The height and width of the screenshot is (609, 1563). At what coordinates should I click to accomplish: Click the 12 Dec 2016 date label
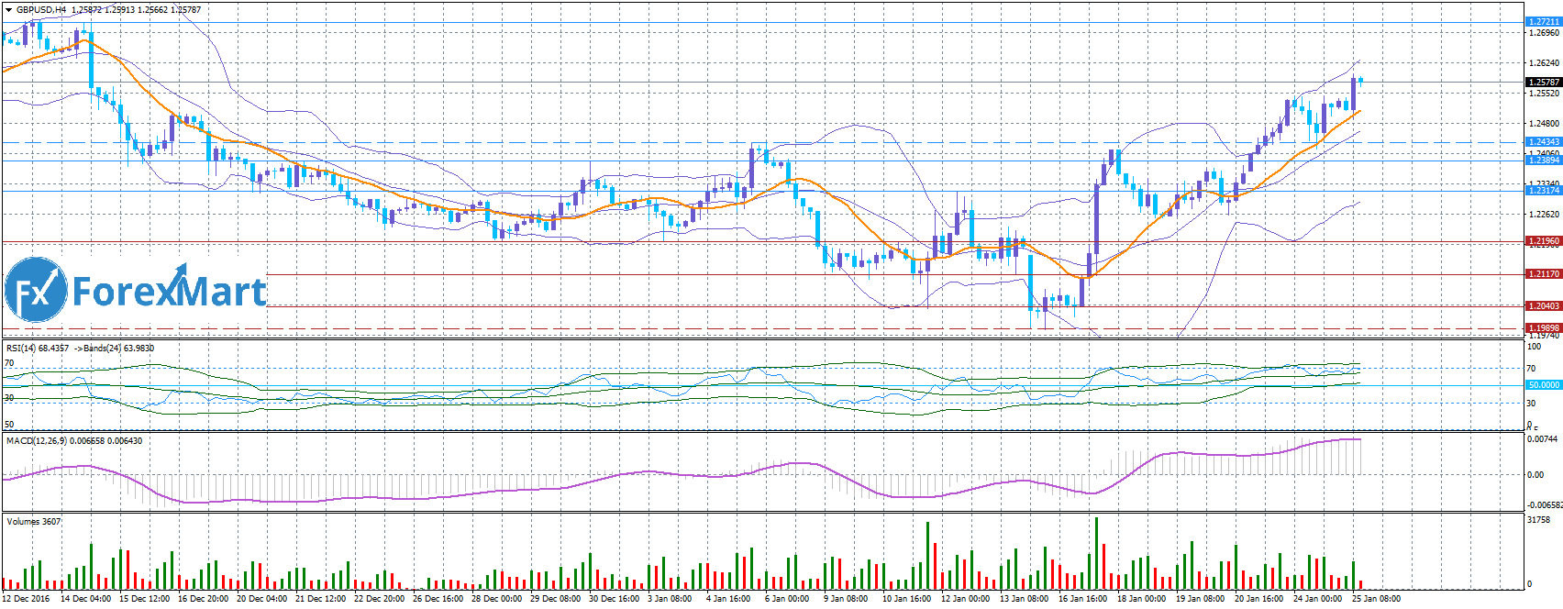[26, 599]
